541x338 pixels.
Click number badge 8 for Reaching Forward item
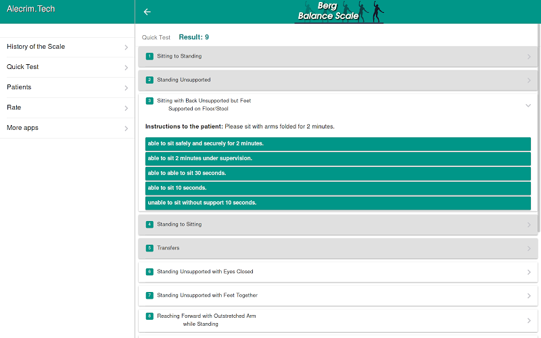149,316
